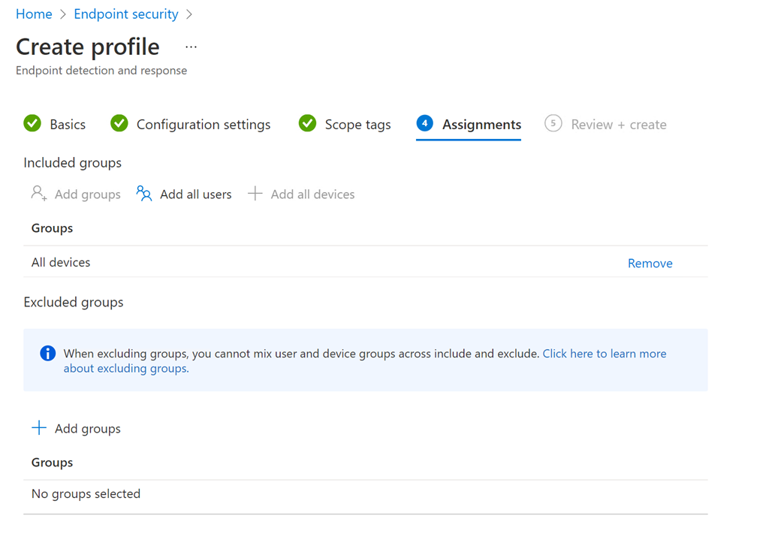This screenshot has width=769, height=543.
Task: Switch to the Basics tab
Action: pyautogui.click(x=68, y=125)
